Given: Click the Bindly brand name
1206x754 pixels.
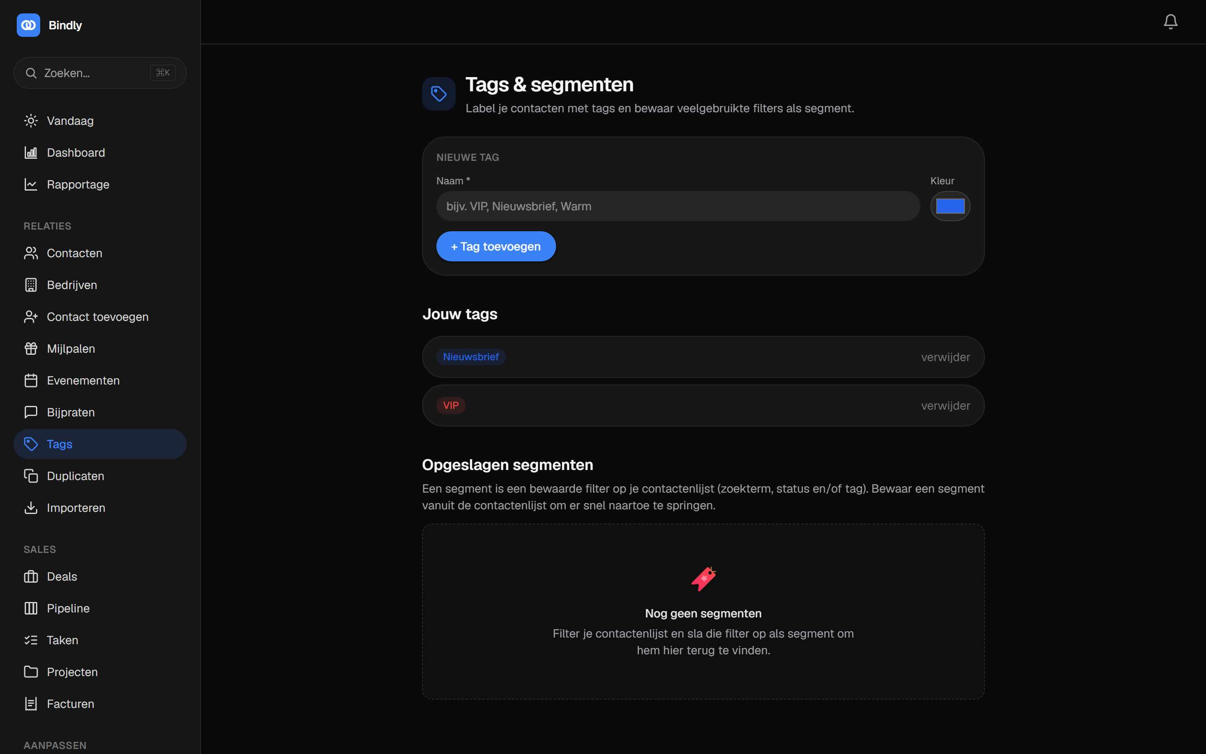Looking at the screenshot, I should (x=65, y=26).
